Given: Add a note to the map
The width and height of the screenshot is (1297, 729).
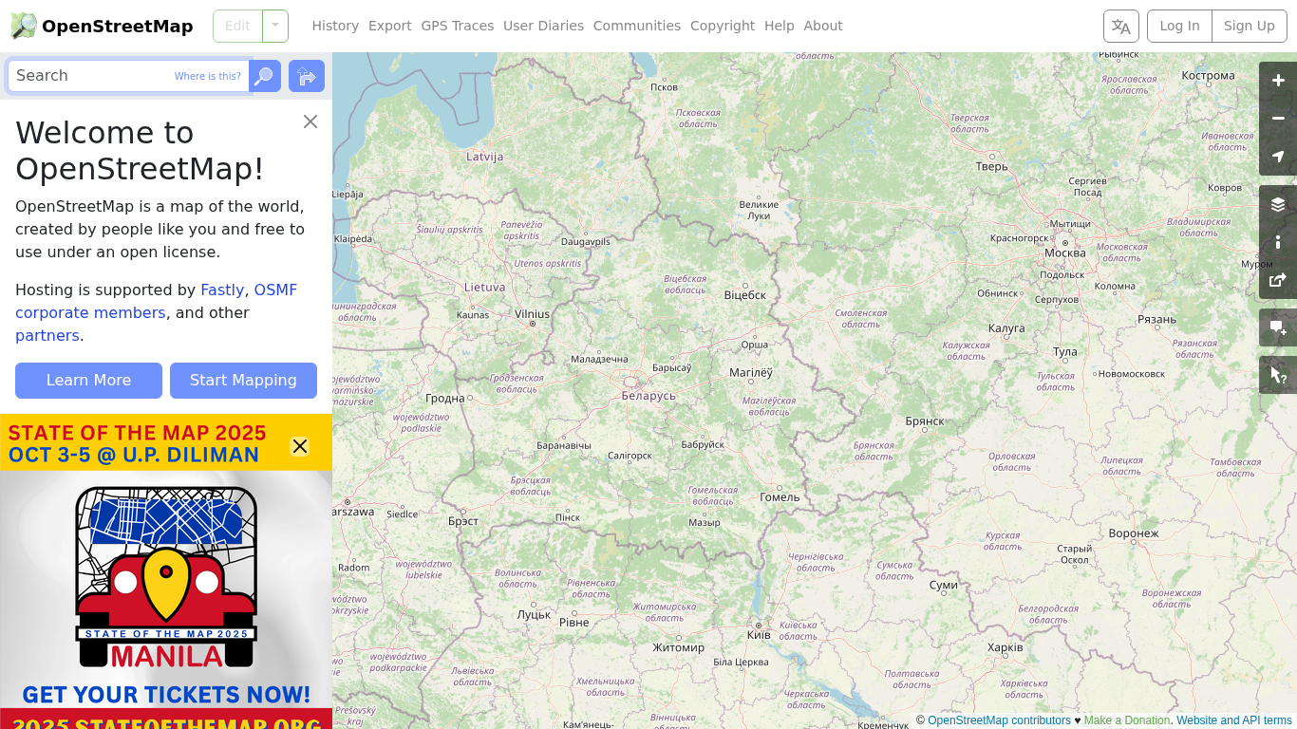Looking at the screenshot, I should click(1278, 327).
